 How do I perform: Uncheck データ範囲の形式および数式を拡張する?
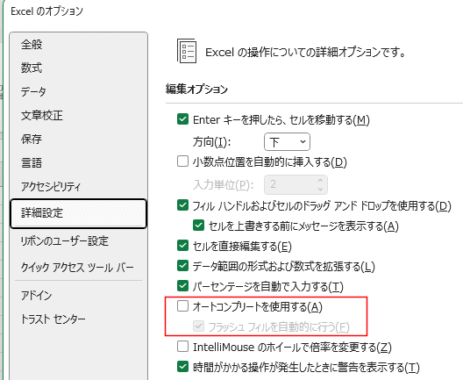[x=182, y=266]
